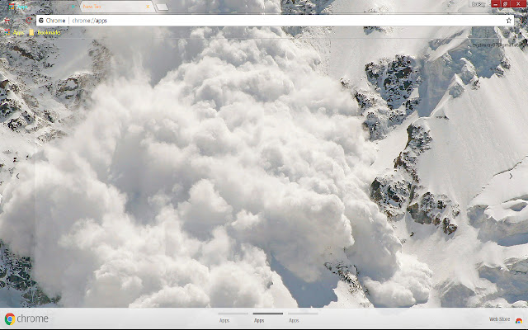Go to next apps page with right chevron
The image size is (528, 330).
(511, 176)
